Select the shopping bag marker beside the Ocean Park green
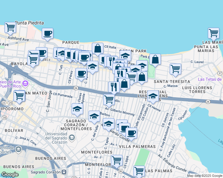The image size is (223, 178). (x=155, y=59)
